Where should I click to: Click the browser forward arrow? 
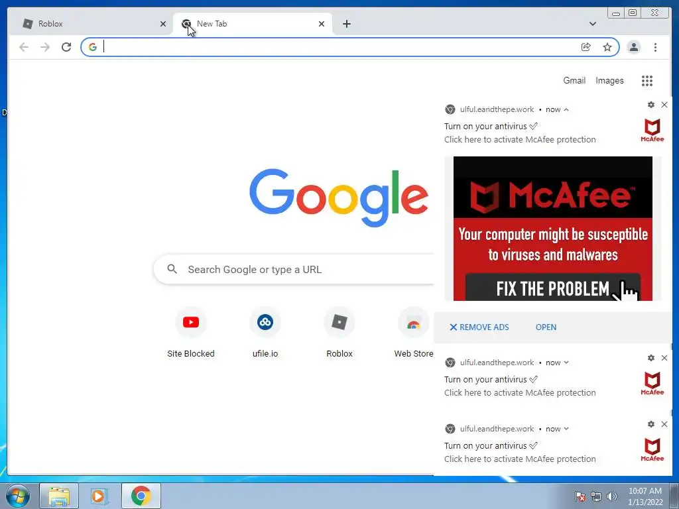45,47
